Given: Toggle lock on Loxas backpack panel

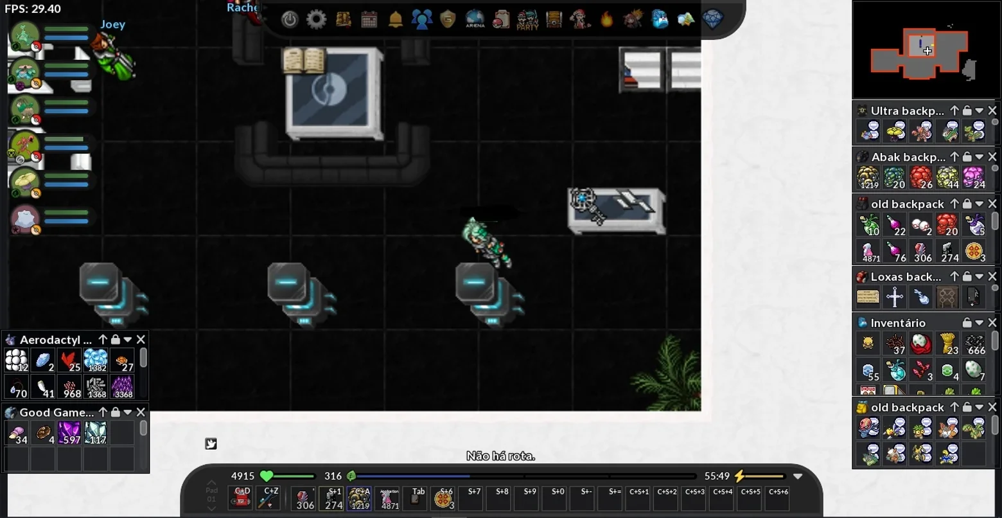Looking at the screenshot, I should (x=967, y=276).
